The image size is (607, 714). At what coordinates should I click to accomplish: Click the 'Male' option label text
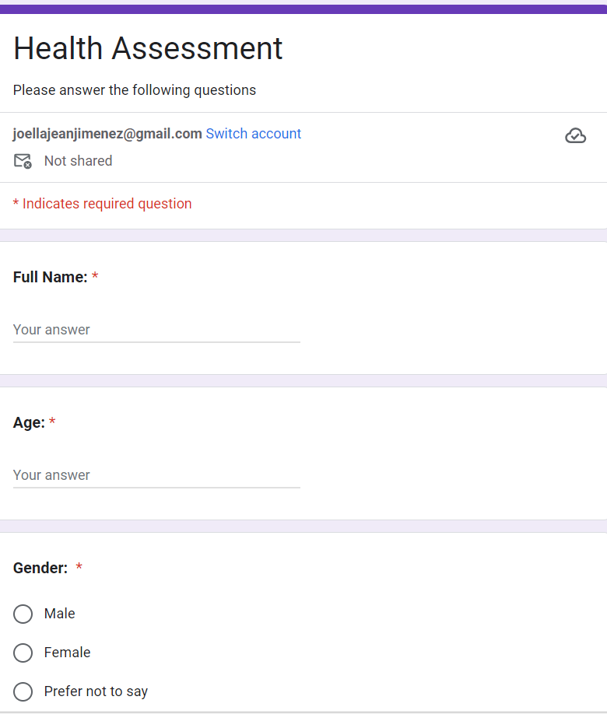click(60, 614)
